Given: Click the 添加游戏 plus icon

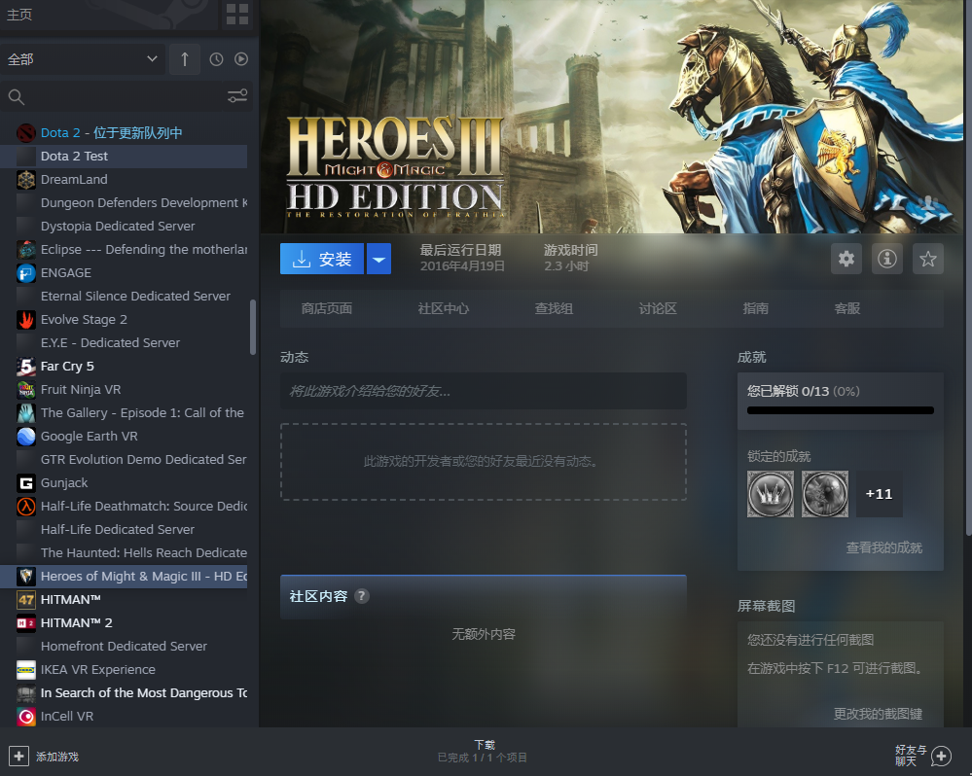Looking at the screenshot, I should (x=18, y=757).
